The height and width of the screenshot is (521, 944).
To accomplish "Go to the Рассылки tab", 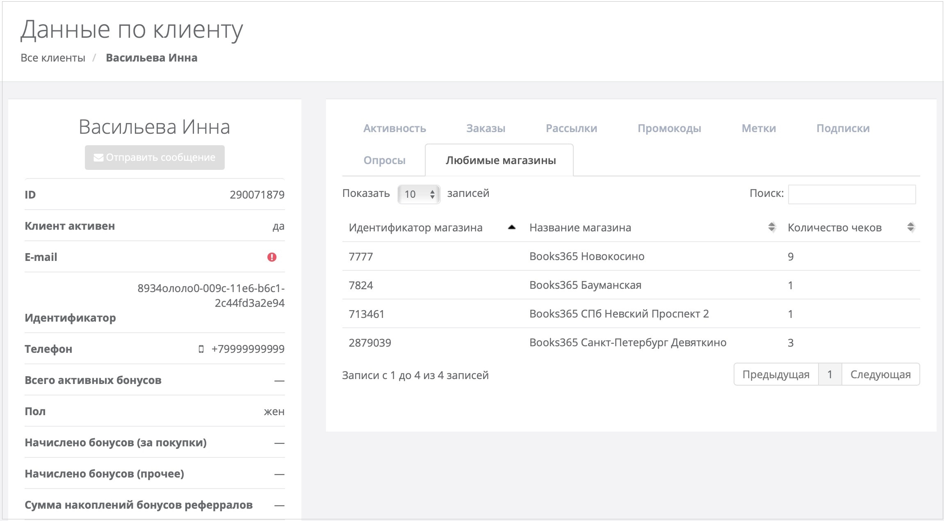I will [x=571, y=128].
